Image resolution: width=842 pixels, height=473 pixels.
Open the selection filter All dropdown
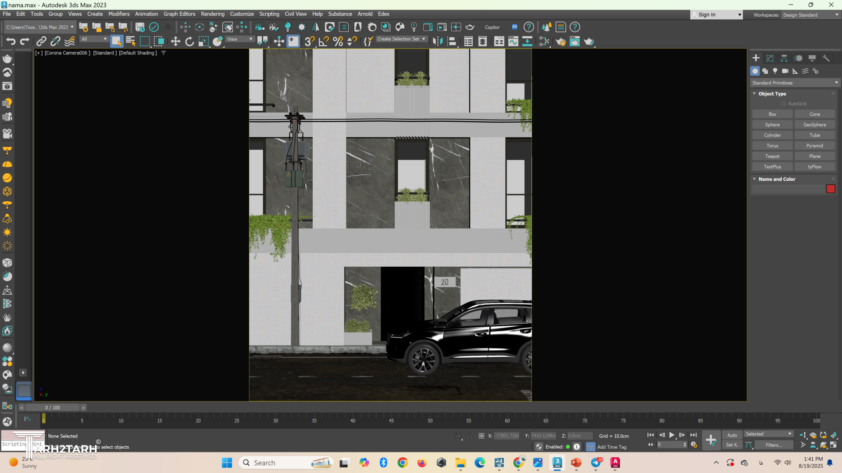click(94, 39)
